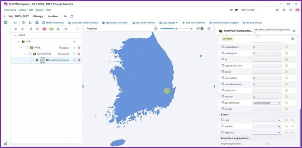Collapse the MAPCHART1 tree node
This screenshot has height=148, width=302.
pos(24,54)
